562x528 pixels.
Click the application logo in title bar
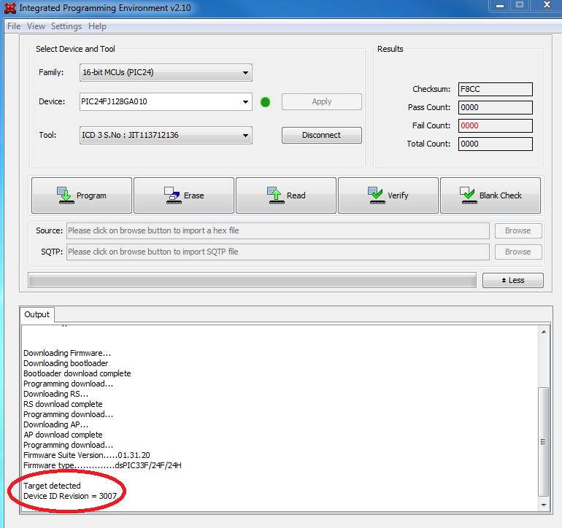(9, 8)
